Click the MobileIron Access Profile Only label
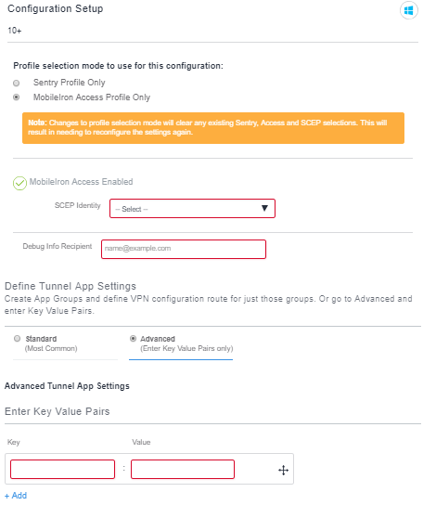This screenshot has height=505, width=423. [x=92, y=97]
